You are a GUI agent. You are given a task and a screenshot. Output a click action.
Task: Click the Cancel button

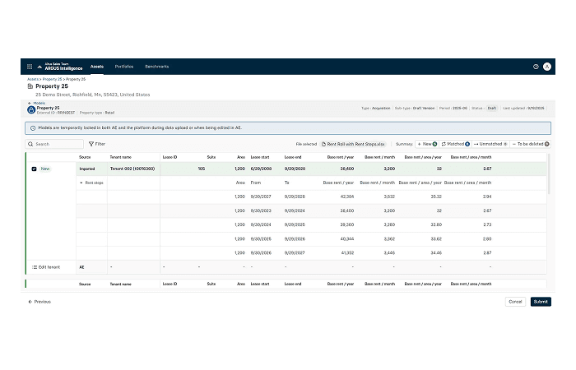pyautogui.click(x=515, y=302)
